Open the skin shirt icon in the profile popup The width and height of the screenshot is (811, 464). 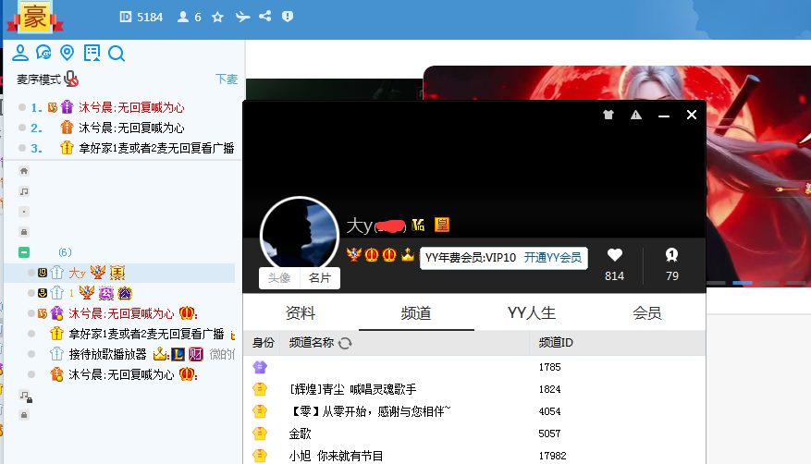point(608,115)
